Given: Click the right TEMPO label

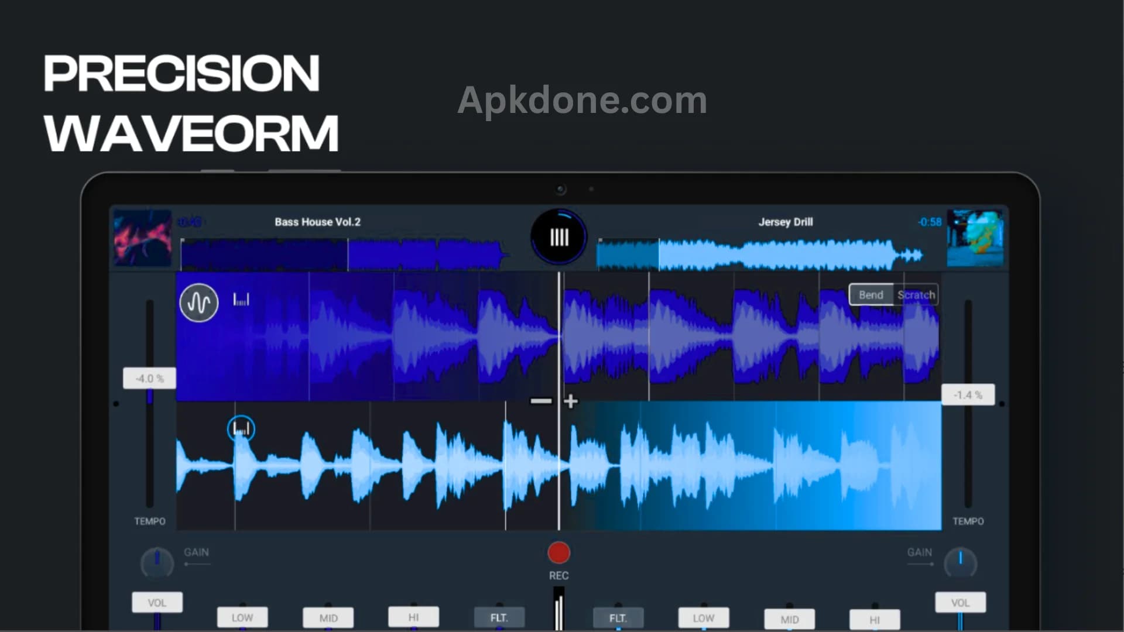Looking at the screenshot, I should 968,521.
